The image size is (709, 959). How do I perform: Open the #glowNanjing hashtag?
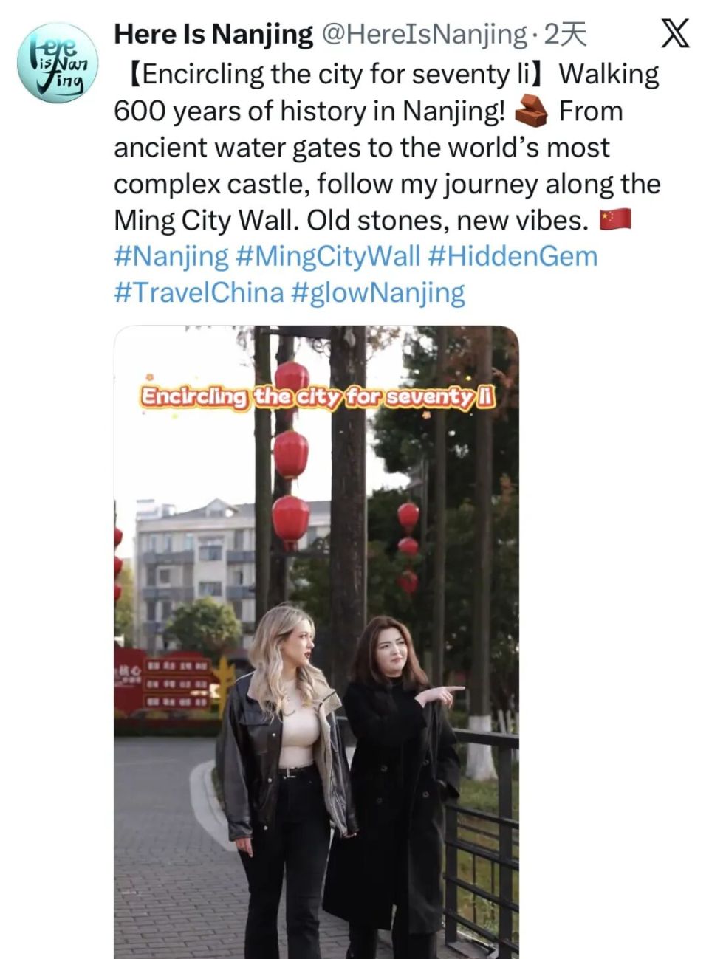(x=378, y=293)
